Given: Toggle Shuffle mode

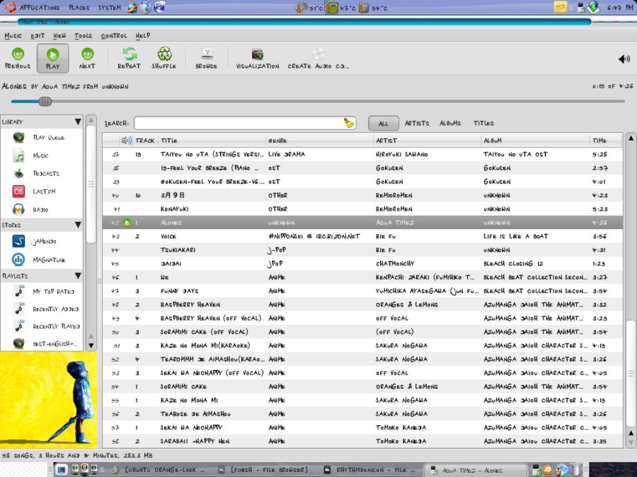Looking at the screenshot, I should pyautogui.click(x=164, y=59).
